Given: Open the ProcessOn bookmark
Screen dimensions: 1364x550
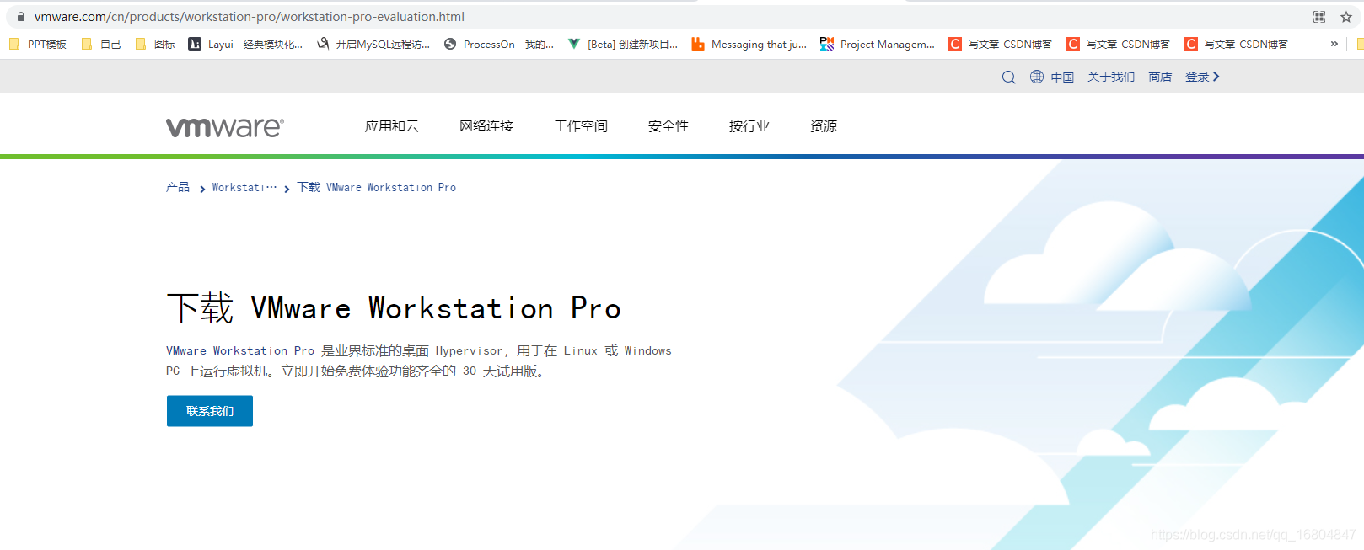Looking at the screenshot, I should pyautogui.click(x=499, y=45).
